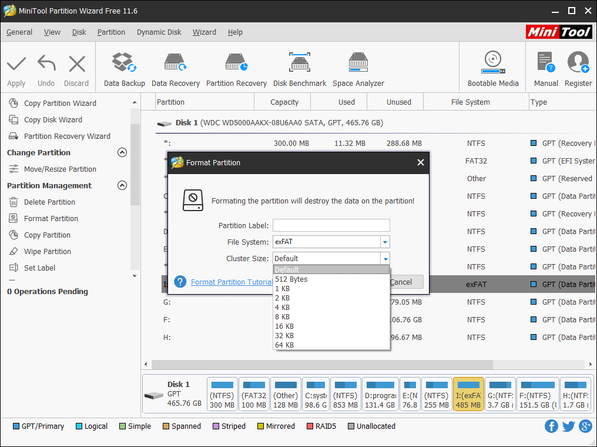Apply pending operations
Viewport: 597px width, 447px height.
tap(16, 66)
